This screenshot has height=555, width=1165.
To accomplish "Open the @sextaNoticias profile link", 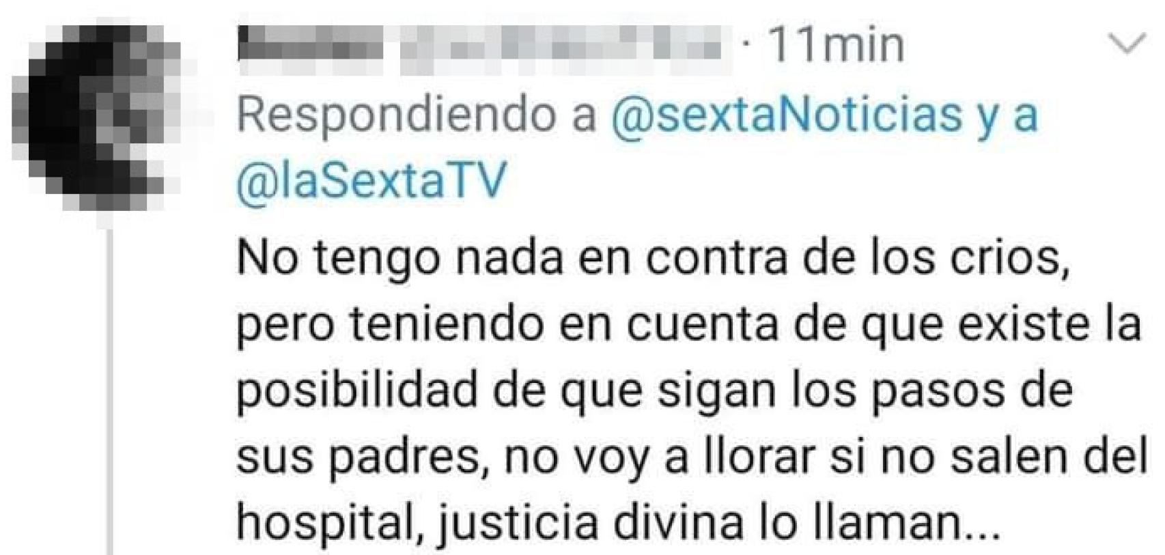I will tap(786, 115).
